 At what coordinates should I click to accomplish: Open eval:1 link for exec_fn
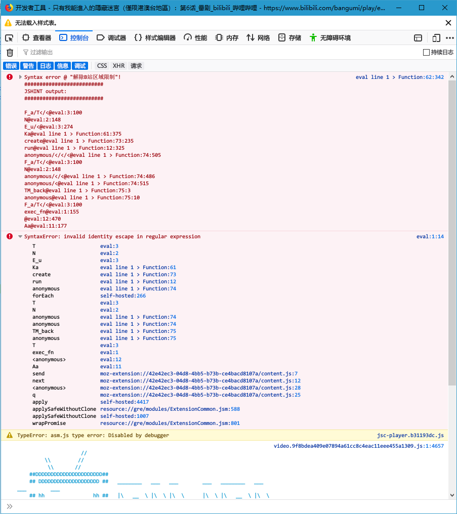109,353
